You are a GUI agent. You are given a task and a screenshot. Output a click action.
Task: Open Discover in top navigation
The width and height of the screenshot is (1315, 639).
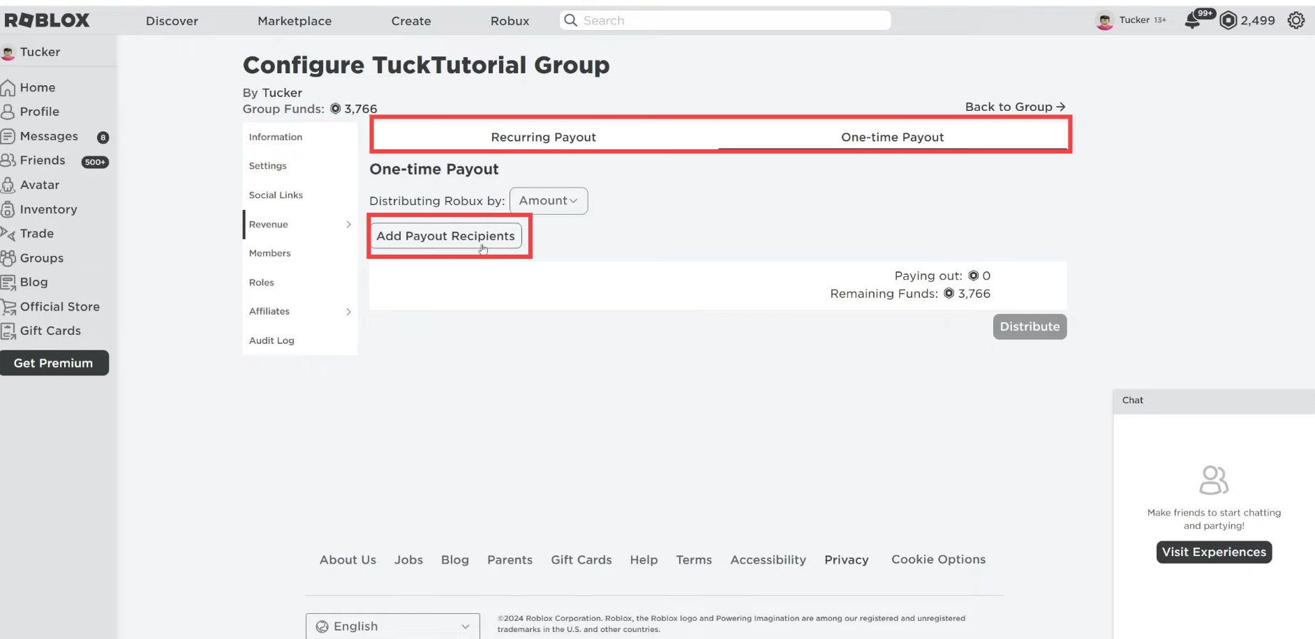pyautogui.click(x=172, y=21)
